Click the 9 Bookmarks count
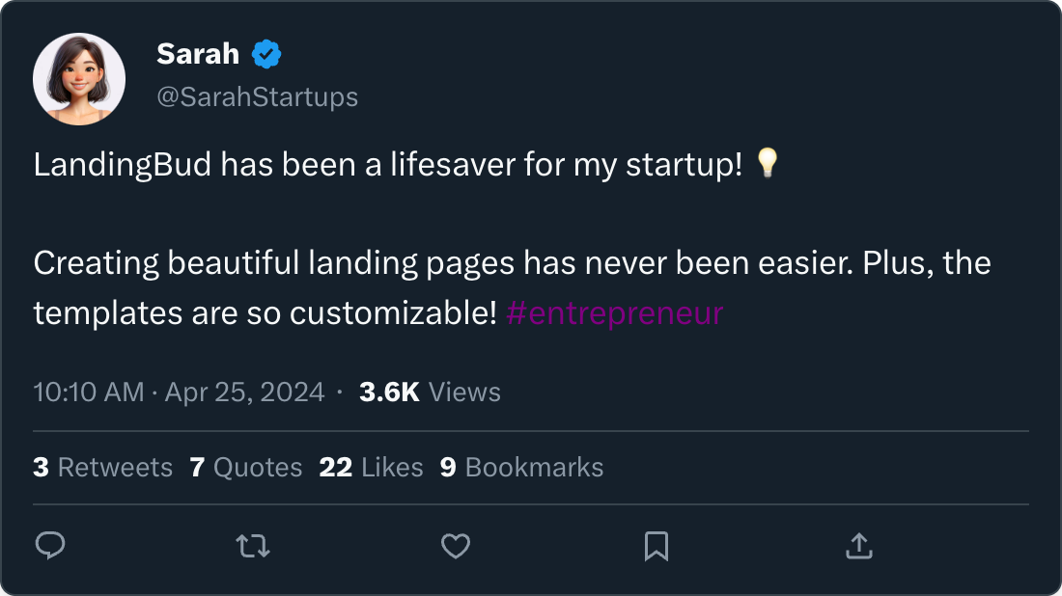This screenshot has height=596, width=1062. tap(521, 468)
